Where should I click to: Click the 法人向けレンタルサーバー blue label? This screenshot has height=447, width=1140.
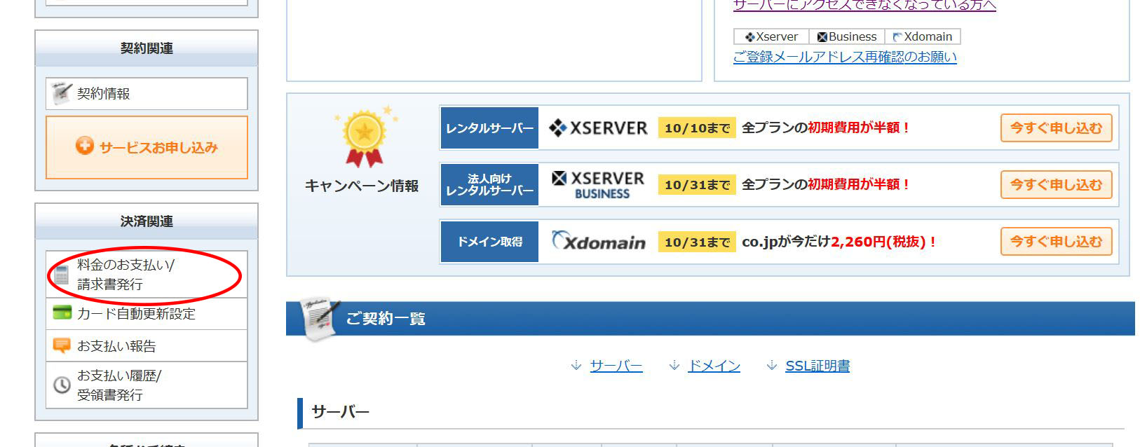(489, 185)
